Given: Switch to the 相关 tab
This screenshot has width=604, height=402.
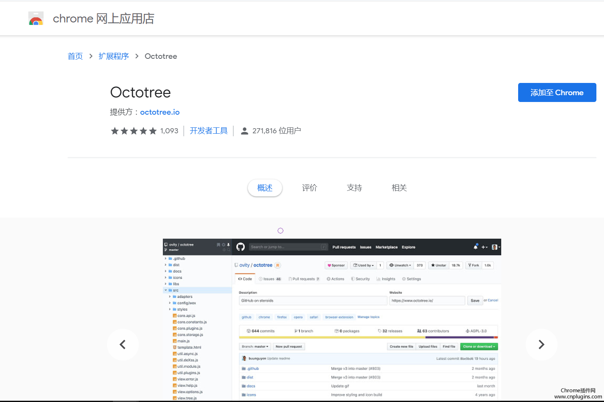Looking at the screenshot, I should (x=399, y=188).
